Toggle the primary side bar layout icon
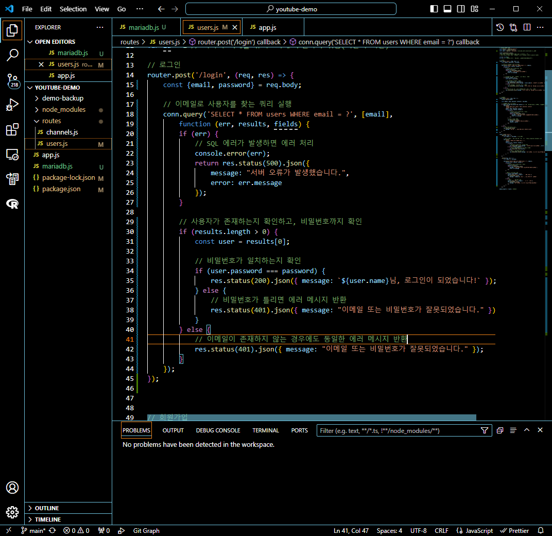This screenshot has height=536, width=552. pyautogui.click(x=434, y=9)
